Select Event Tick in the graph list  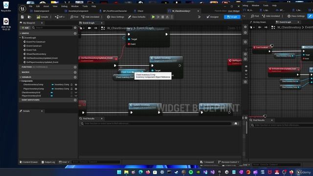pos(31,50)
